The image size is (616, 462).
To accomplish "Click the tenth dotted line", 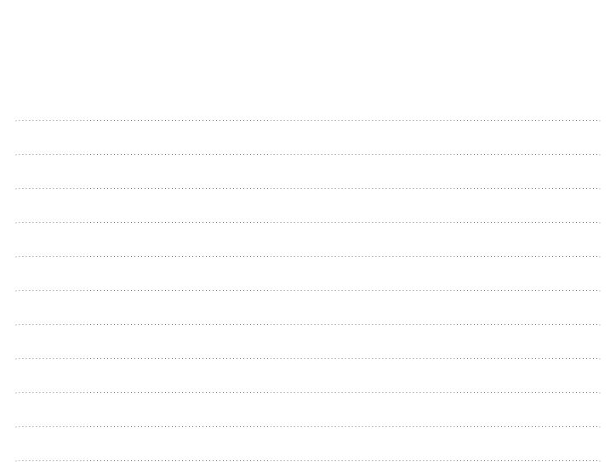I will [x=308, y=427].
